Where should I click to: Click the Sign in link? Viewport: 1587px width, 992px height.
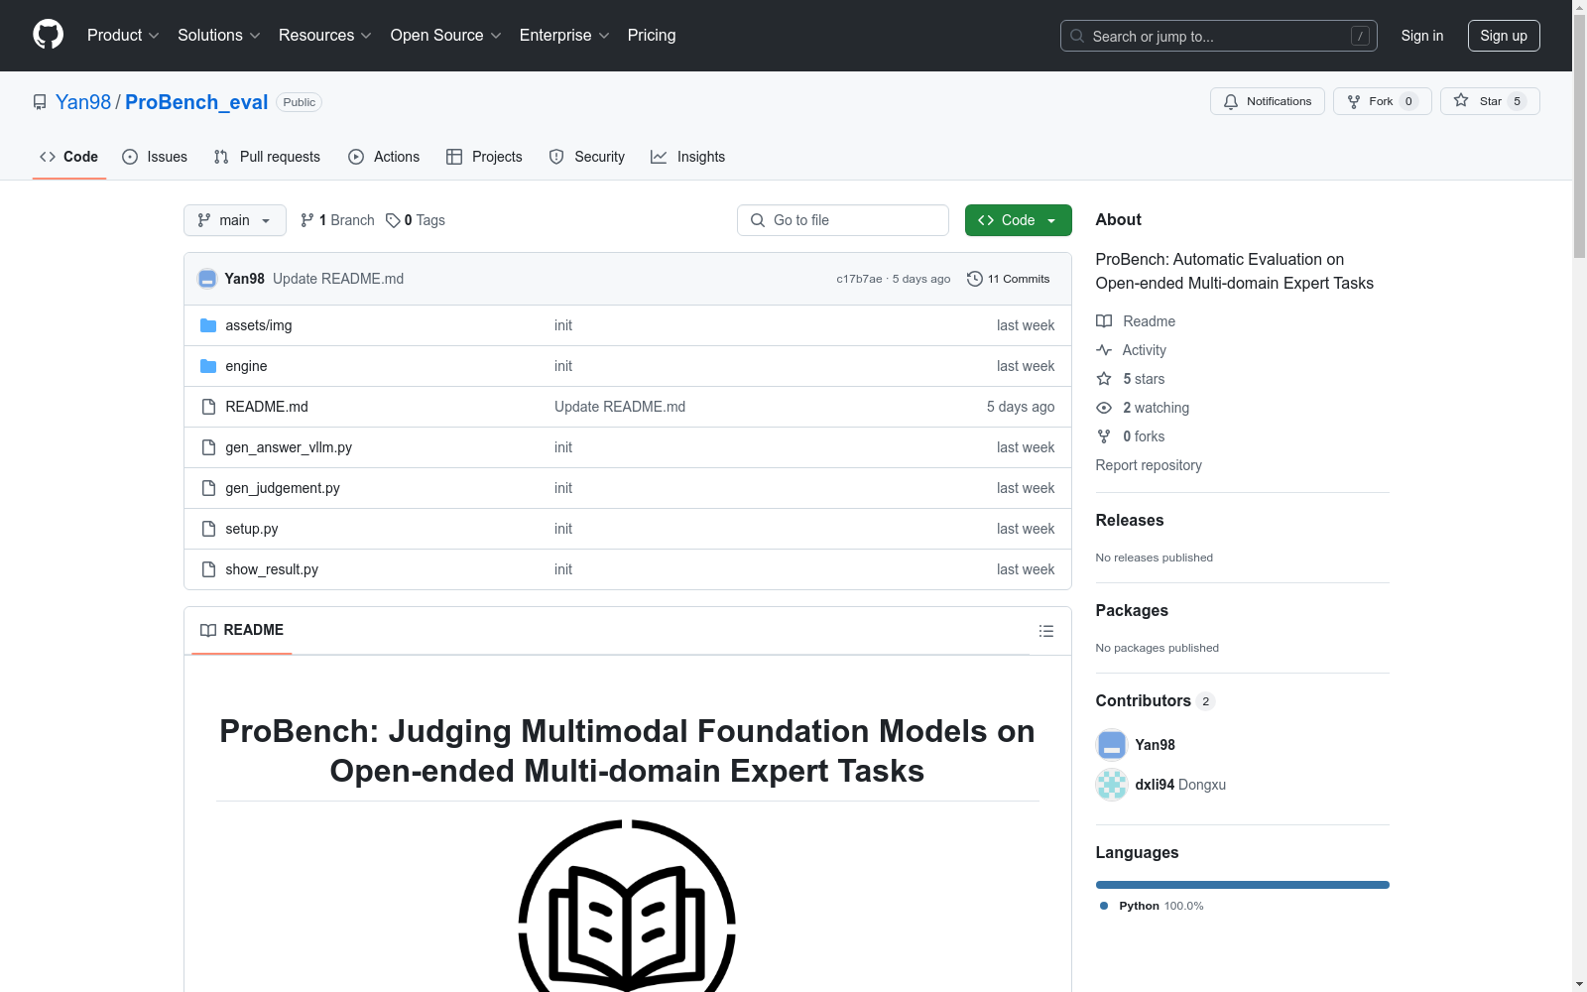pyautogui.click(x=1422, y=36)
